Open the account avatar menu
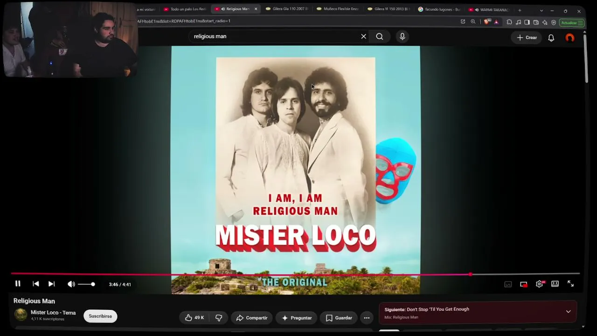The height and width of the screenshot is (336, 597). [x=570, y=38]
